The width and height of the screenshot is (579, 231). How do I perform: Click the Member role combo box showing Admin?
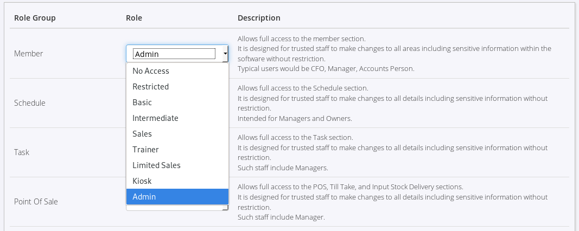coord(174,54)
